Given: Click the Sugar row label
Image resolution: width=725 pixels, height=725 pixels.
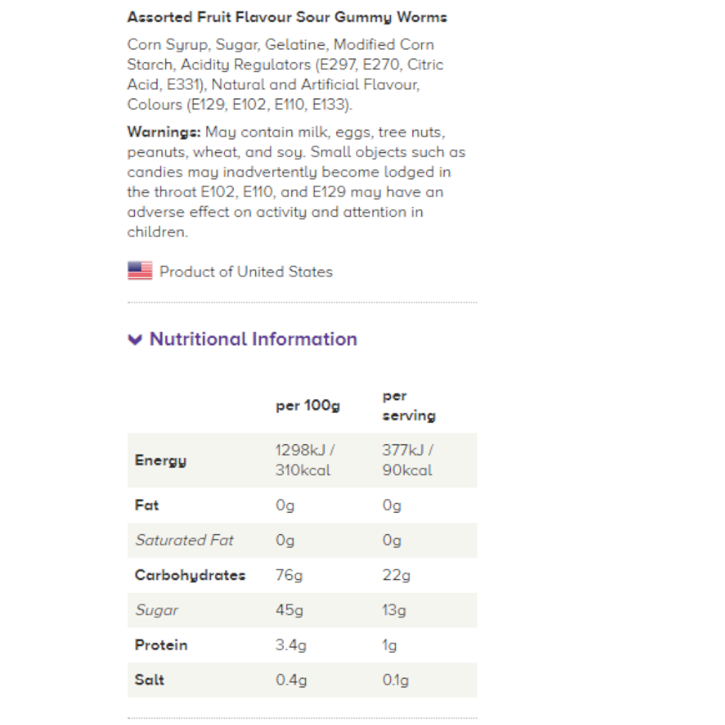Looking at the screenshot, I should tap(157, 610).
